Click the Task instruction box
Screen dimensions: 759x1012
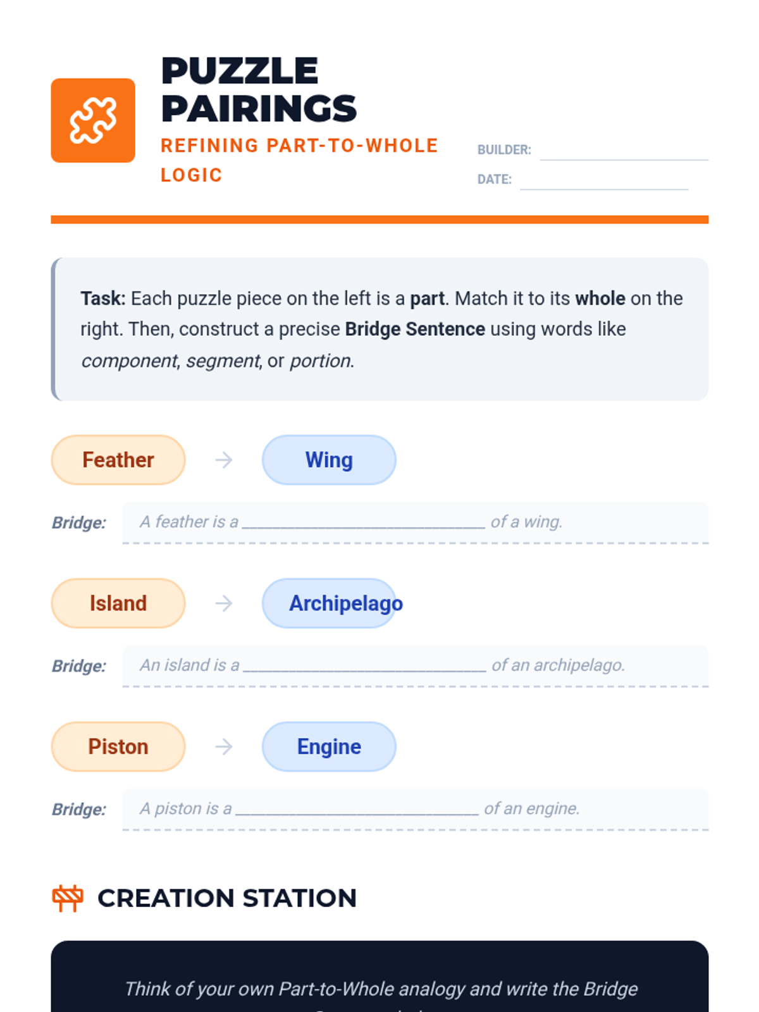[379, 329]
